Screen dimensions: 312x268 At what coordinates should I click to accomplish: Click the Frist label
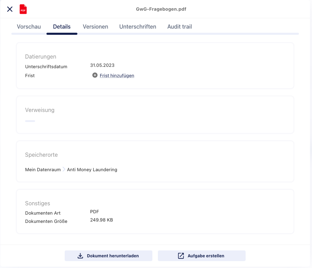[30, 76]
